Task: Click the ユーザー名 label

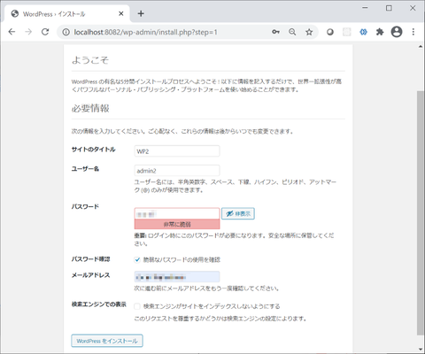Action: point(85,169)
